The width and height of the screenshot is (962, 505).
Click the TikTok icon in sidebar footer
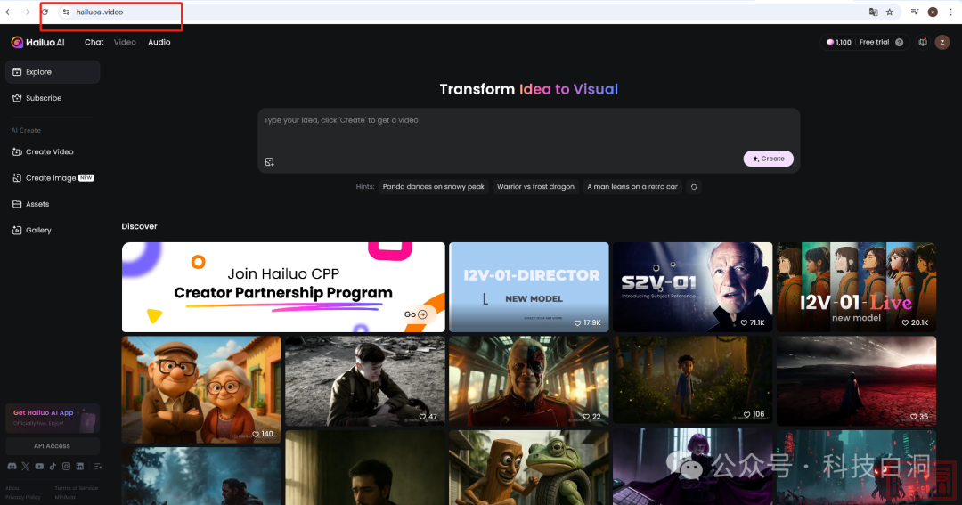coord(53,466)
